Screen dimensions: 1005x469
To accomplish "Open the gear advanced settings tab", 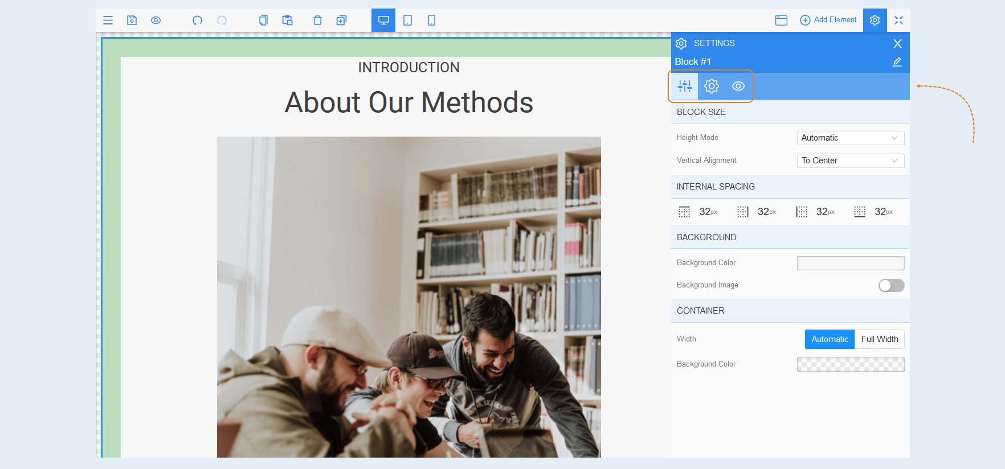I will point(712,86).
